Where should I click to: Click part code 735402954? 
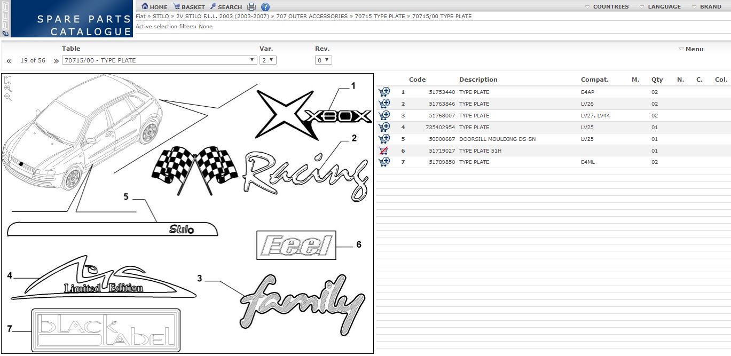[441, 128]
